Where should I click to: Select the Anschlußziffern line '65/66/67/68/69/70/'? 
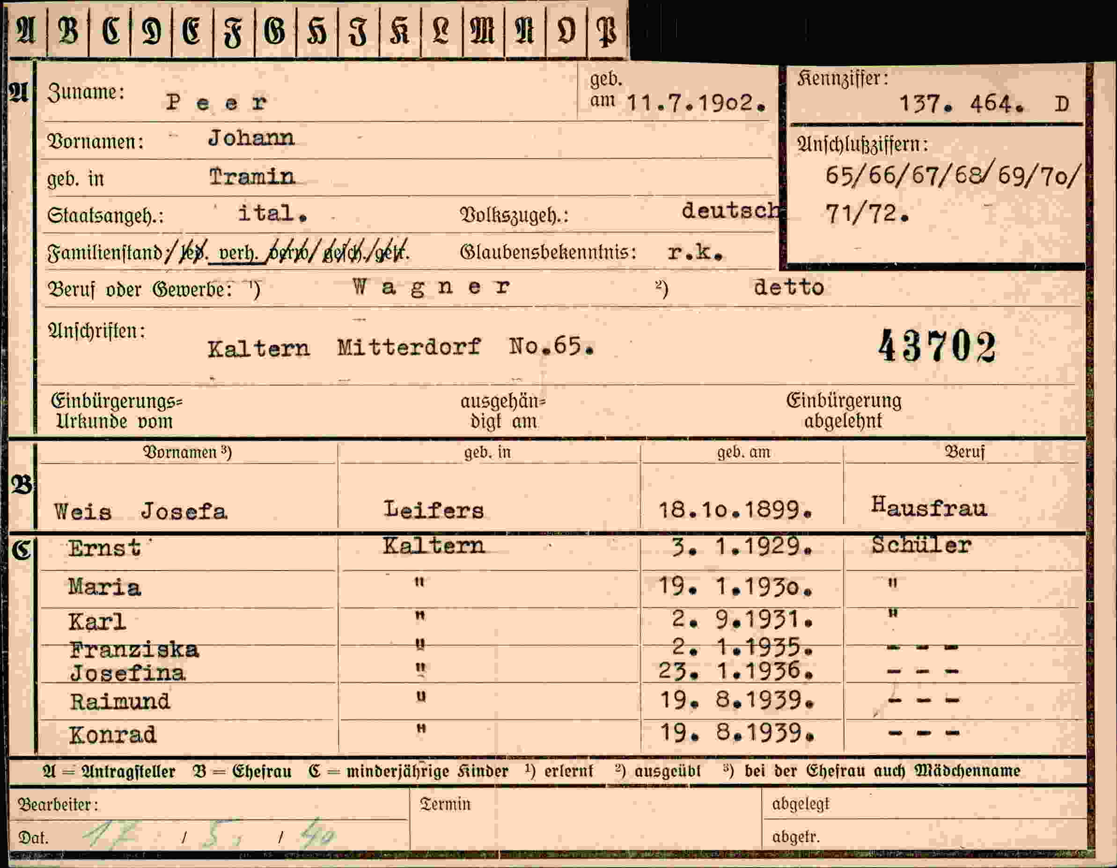(x=953, y=175)
